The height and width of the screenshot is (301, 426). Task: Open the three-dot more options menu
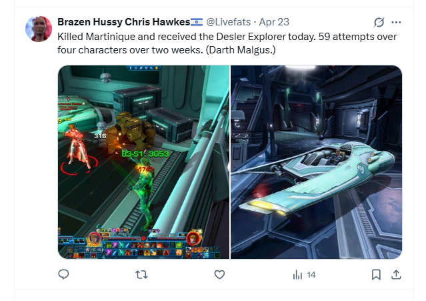coord(396,22)
